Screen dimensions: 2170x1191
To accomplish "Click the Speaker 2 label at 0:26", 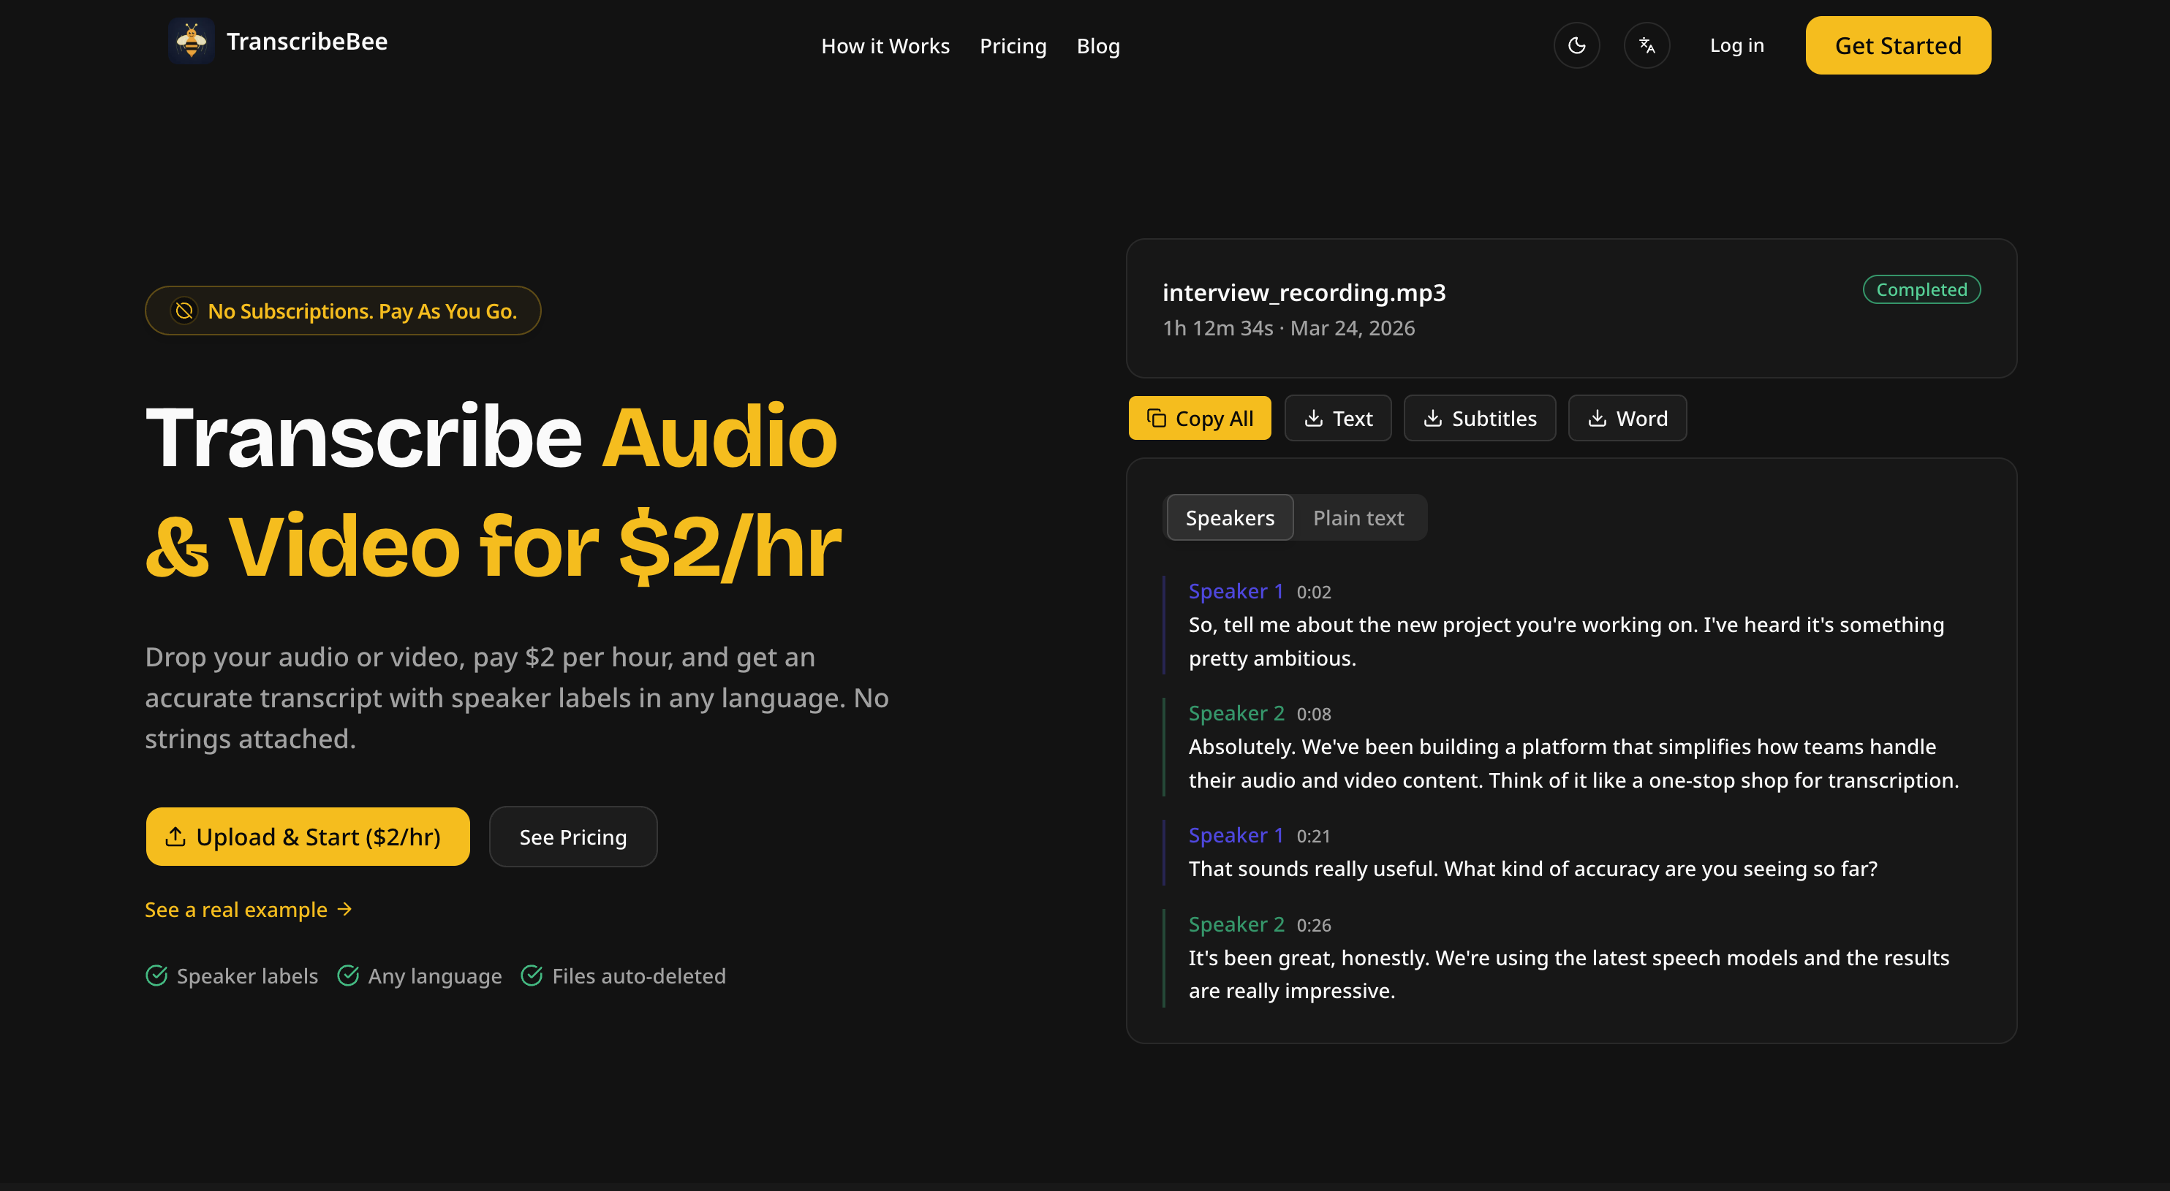I will 1236,924.
